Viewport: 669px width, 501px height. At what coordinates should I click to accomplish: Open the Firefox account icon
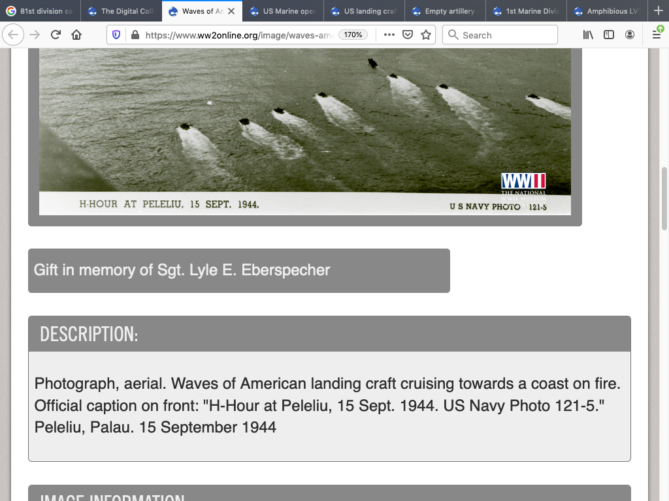coord(630,35)
